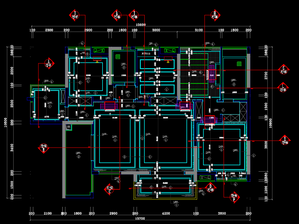Select the section marker labeled K

(117, 15)
